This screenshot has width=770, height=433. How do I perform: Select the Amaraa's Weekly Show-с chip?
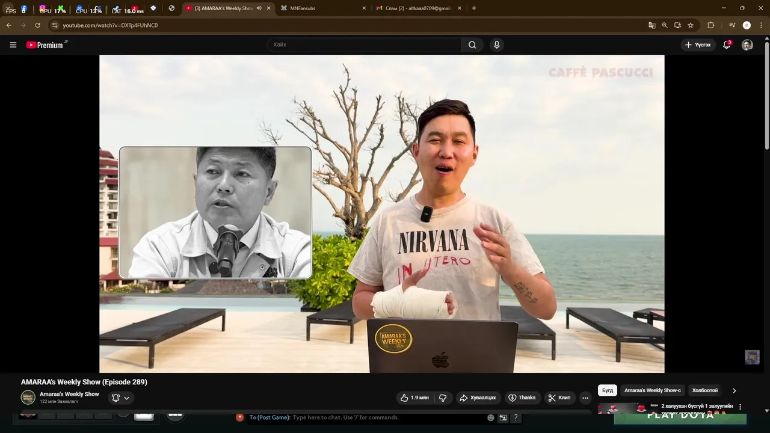653,390
